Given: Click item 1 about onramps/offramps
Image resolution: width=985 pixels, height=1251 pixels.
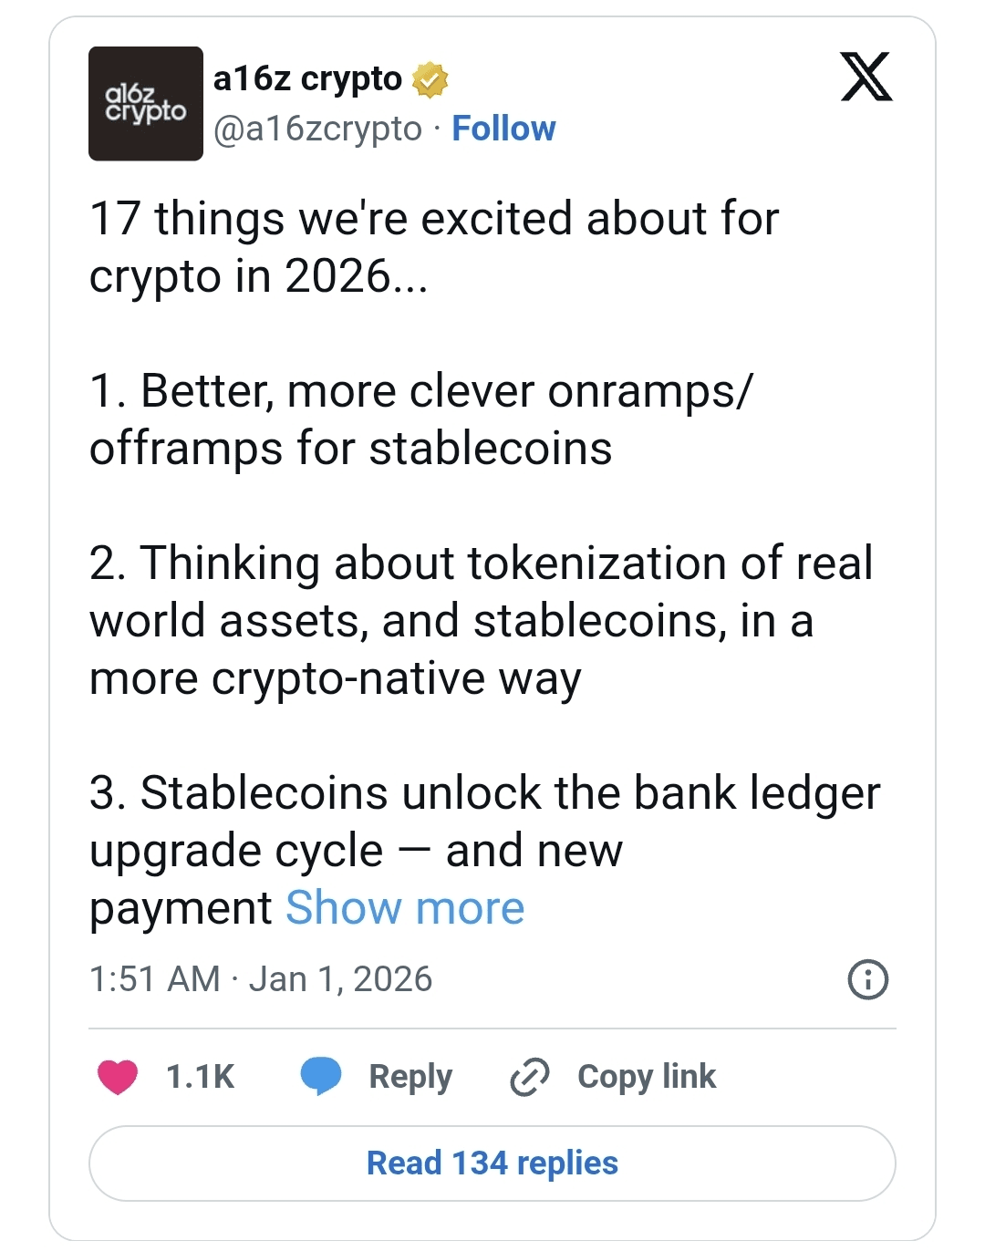Looking at the screenshot, I should tap(421, 419).
